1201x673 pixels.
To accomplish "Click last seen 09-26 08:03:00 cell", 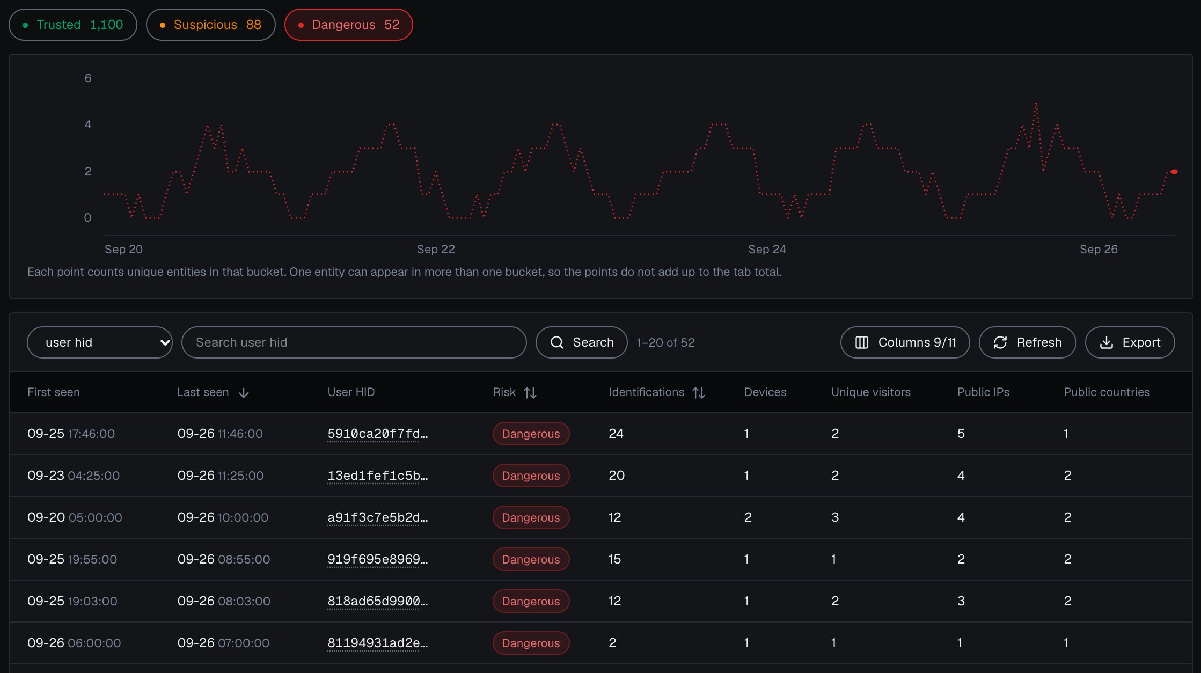I will [224, 601].
